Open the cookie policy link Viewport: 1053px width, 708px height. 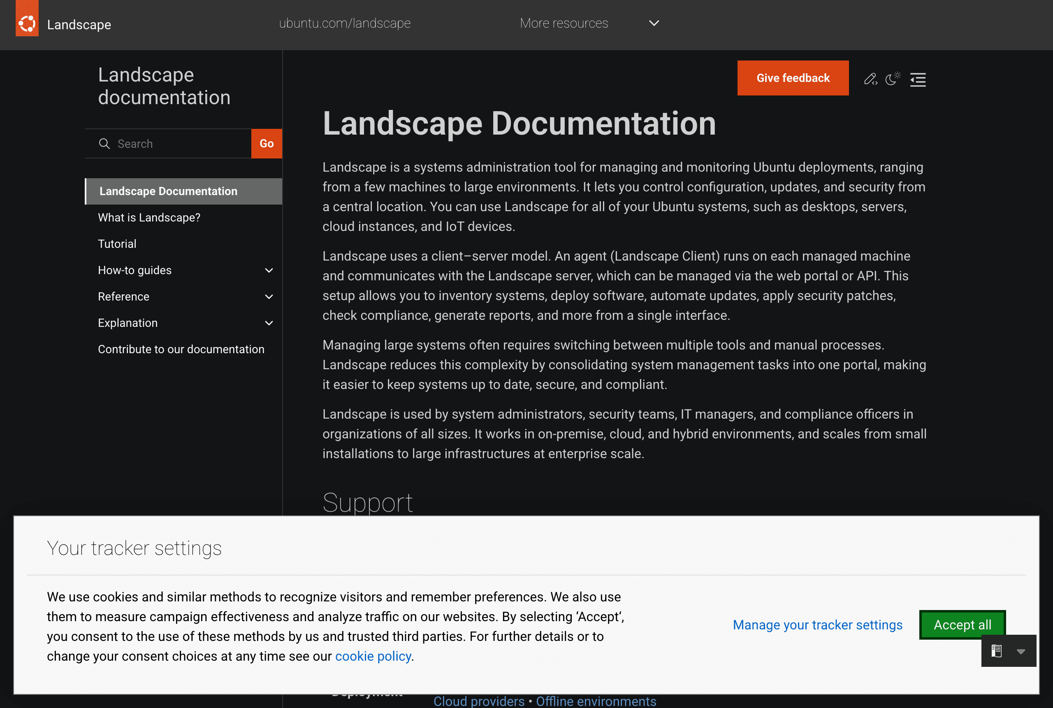[373, 656]
